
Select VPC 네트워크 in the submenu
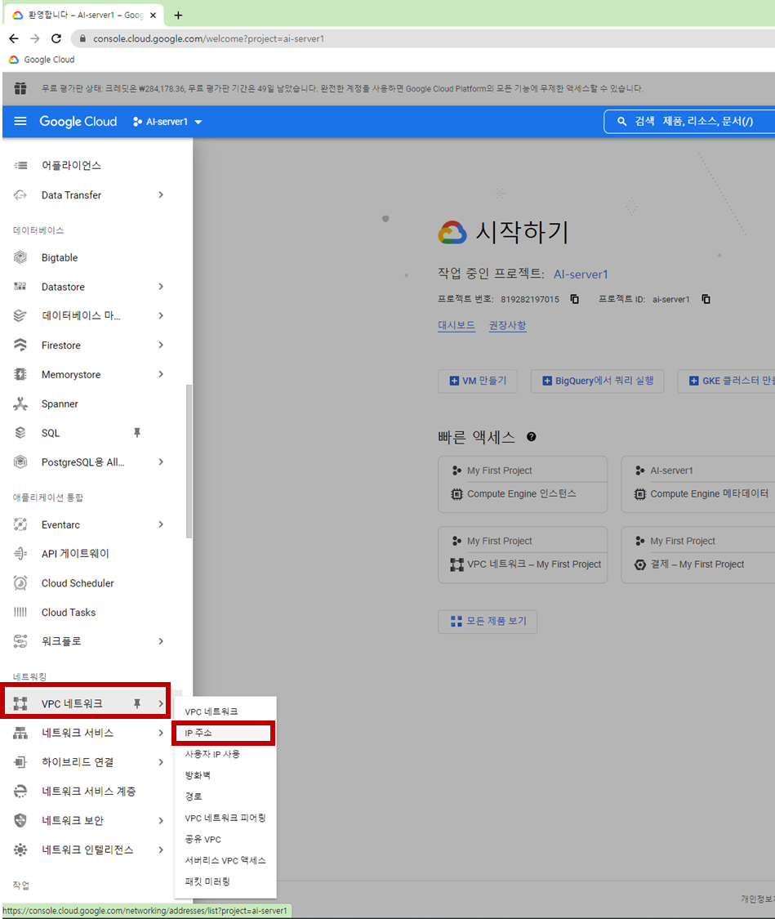225,712
